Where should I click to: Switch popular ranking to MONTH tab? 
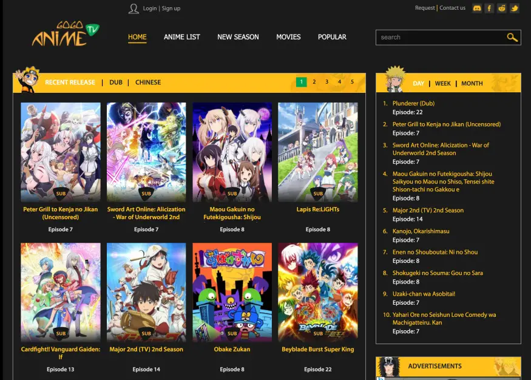472,83
